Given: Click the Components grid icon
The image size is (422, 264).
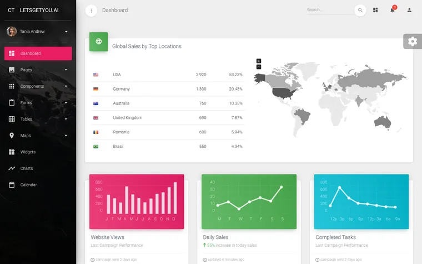Looking at the screenshot, I should pyautogui.click(x=12, y=86).
